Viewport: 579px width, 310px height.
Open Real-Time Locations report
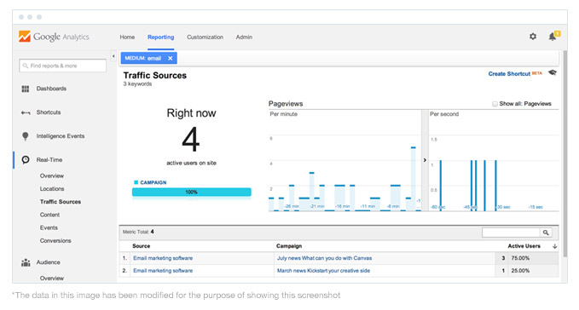(52, 189)
